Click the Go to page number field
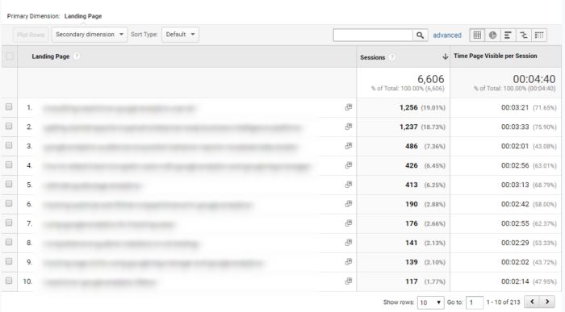The height and width of the screenshot is (312, 565). click(x=475, y=302)
